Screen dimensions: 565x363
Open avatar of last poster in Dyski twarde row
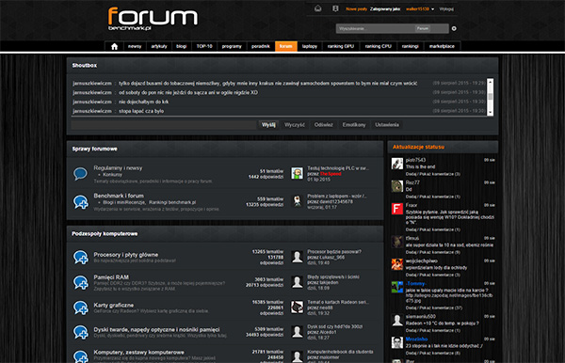coord(297,332)
